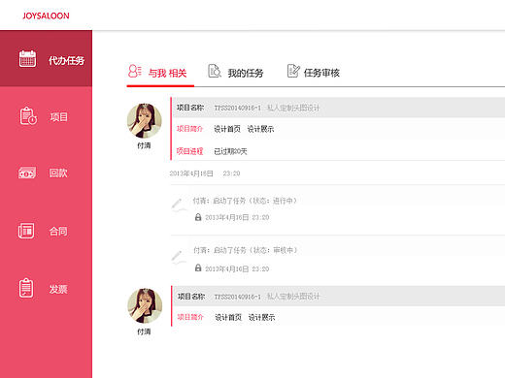Click log entry 启动了任务（状态：审核中）

coord(246,250)
